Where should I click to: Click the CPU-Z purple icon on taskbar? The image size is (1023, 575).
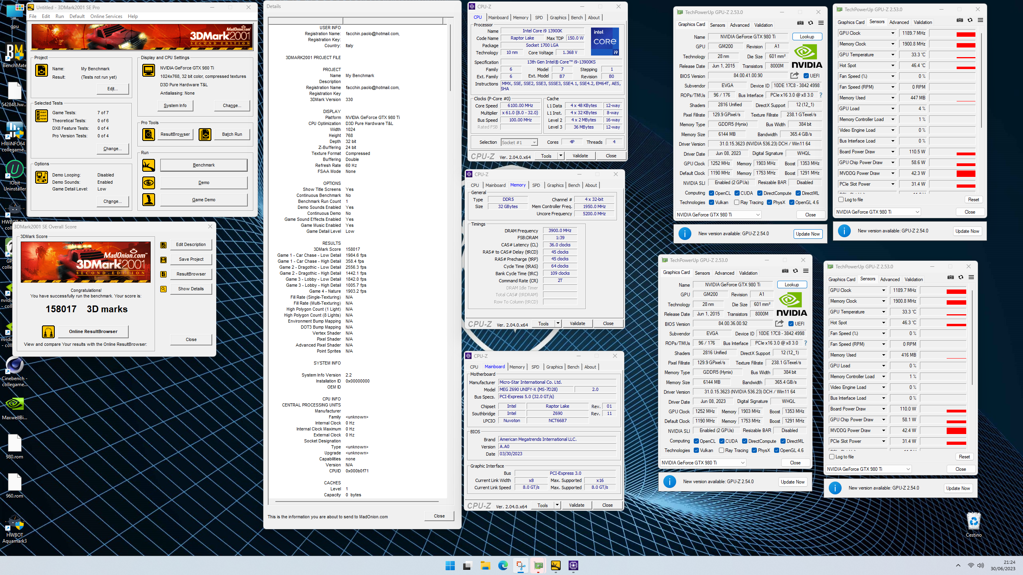pyautogui.click(x=573, y=565)
